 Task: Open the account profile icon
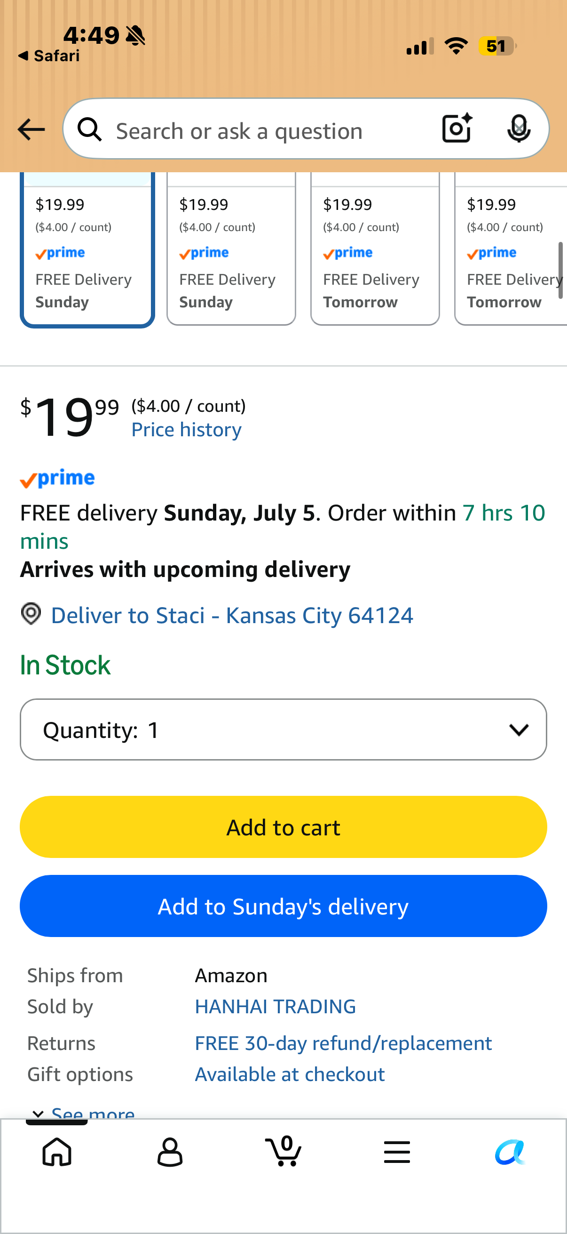[170, 1152]
